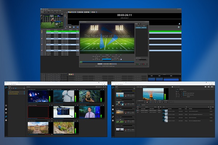
Task: Click the Out timecode field in trim dialog
Action: tap(116, 56)
